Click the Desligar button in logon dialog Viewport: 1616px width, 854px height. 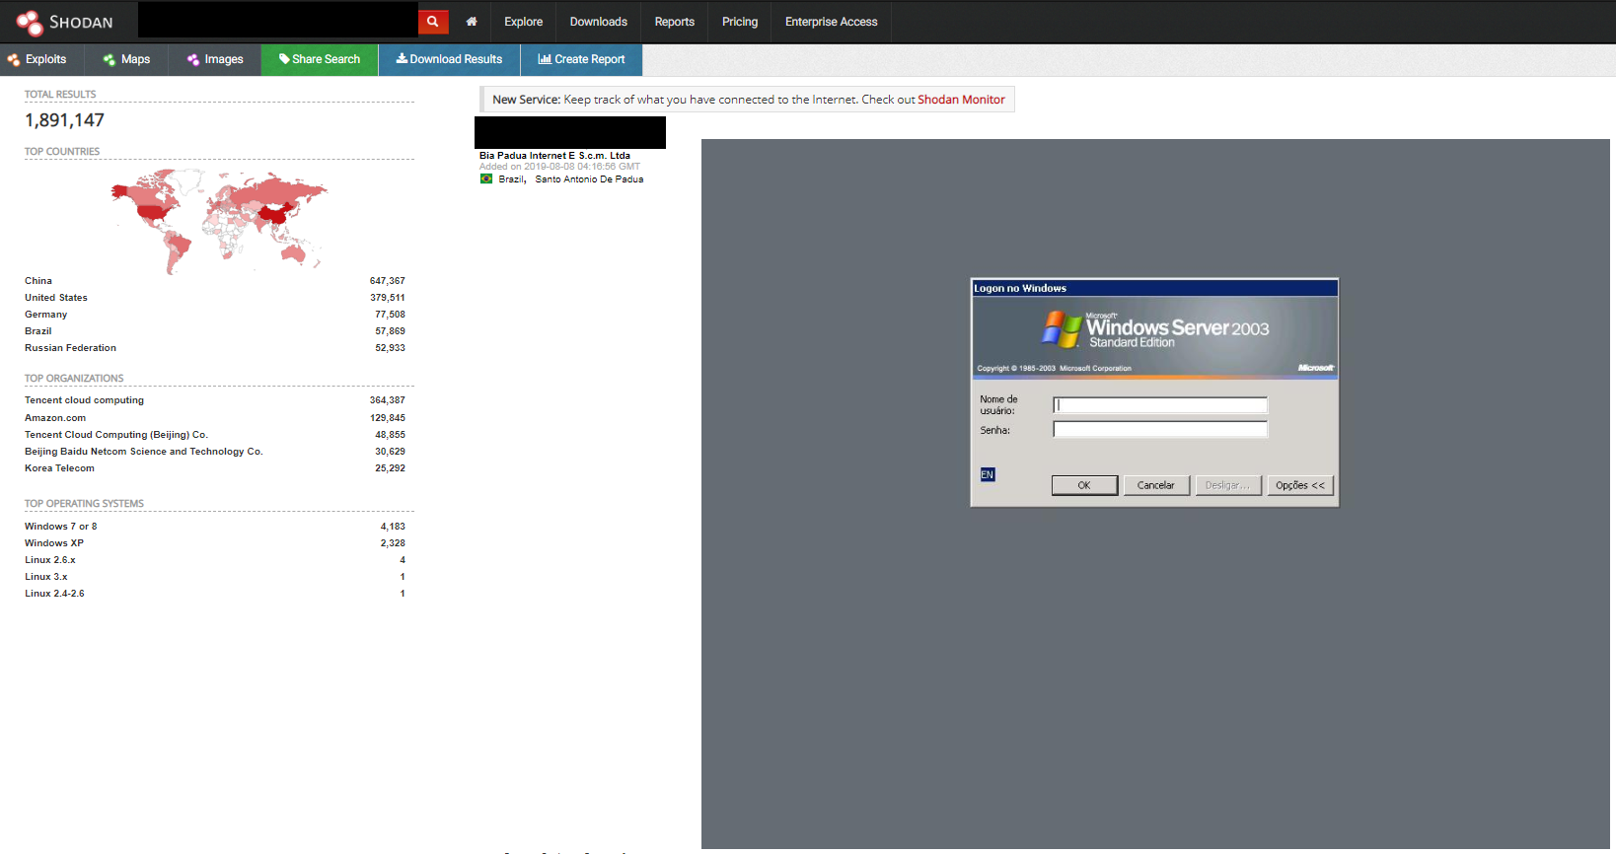(1228, 485)
